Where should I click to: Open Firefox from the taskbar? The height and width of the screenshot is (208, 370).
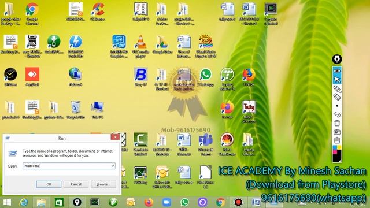click(149, 202)
